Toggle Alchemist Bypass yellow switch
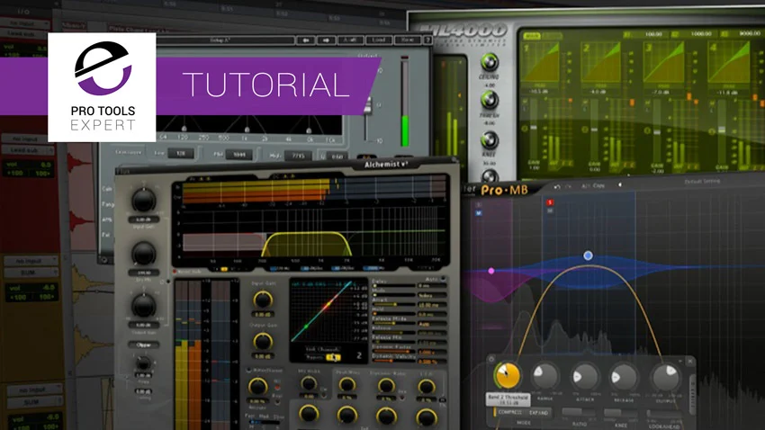The image size is (765, 430). tap(333, 358)
